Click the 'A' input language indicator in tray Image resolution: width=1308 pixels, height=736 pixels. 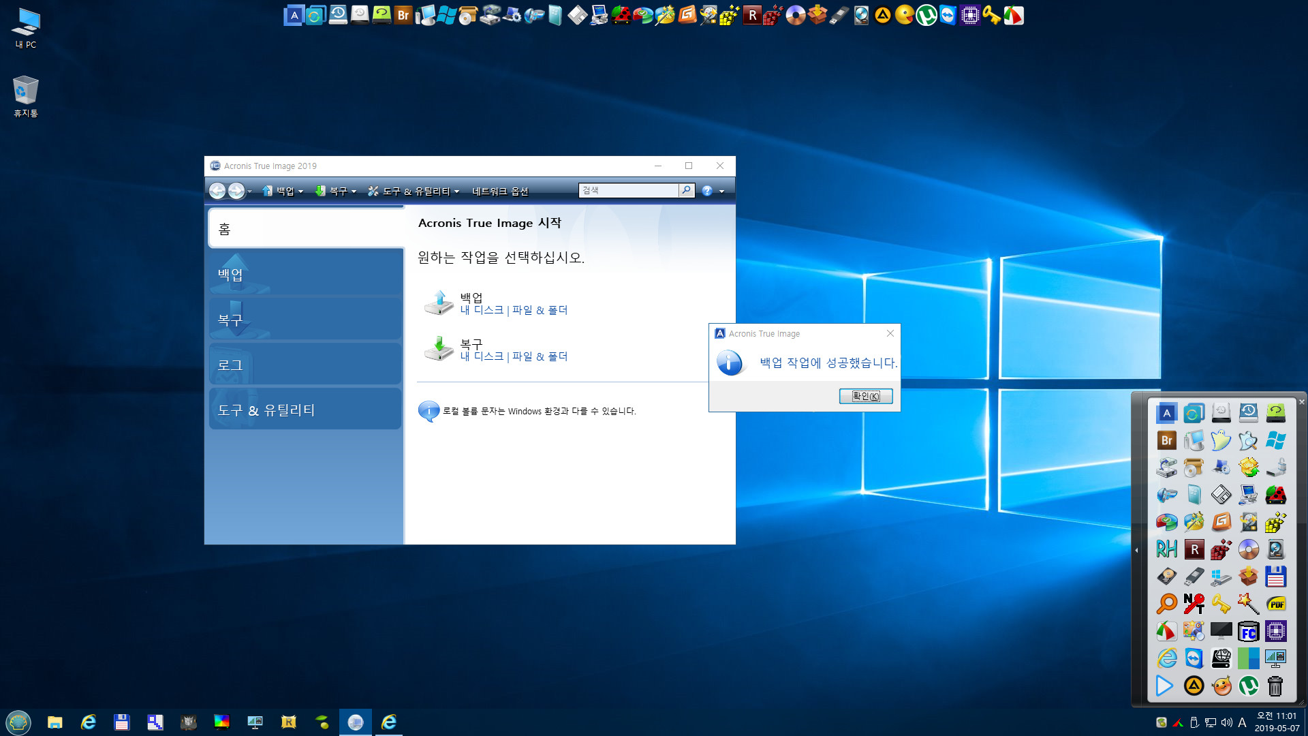click(x=1243, y=722)
